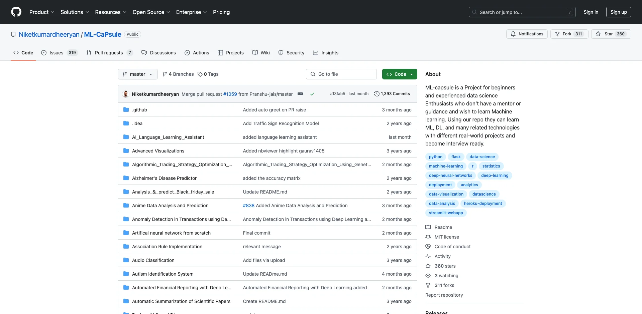Image resolution: width=642 pixels, height=314 pixels.
Task: Click the .idea folder icon
Action: click(126, 123)
